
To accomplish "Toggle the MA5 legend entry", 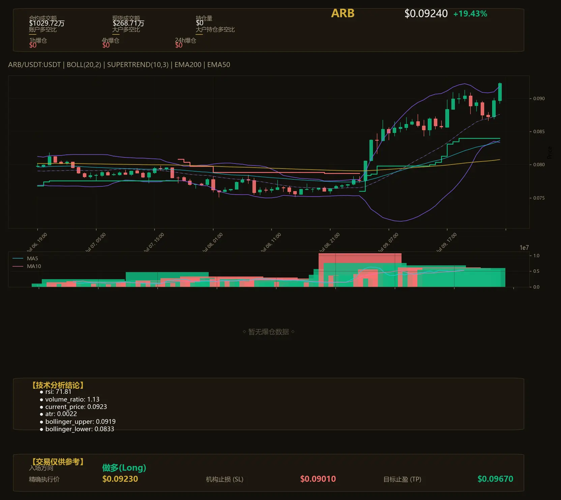I will (25, 259).
